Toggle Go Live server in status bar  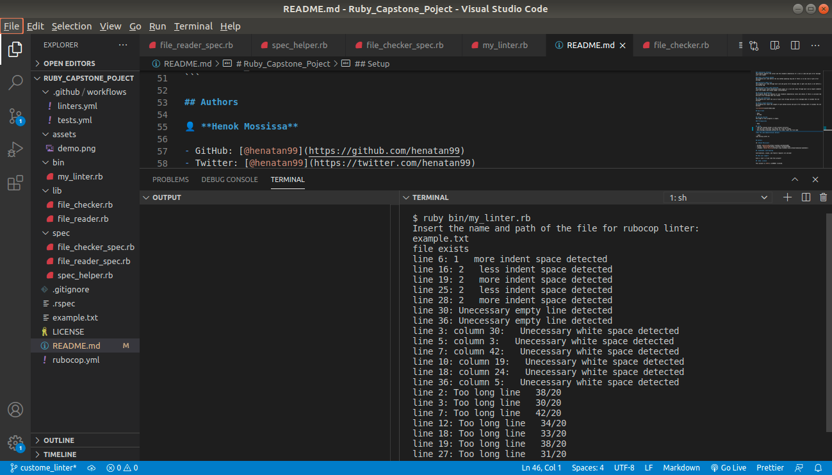[729, 468]
